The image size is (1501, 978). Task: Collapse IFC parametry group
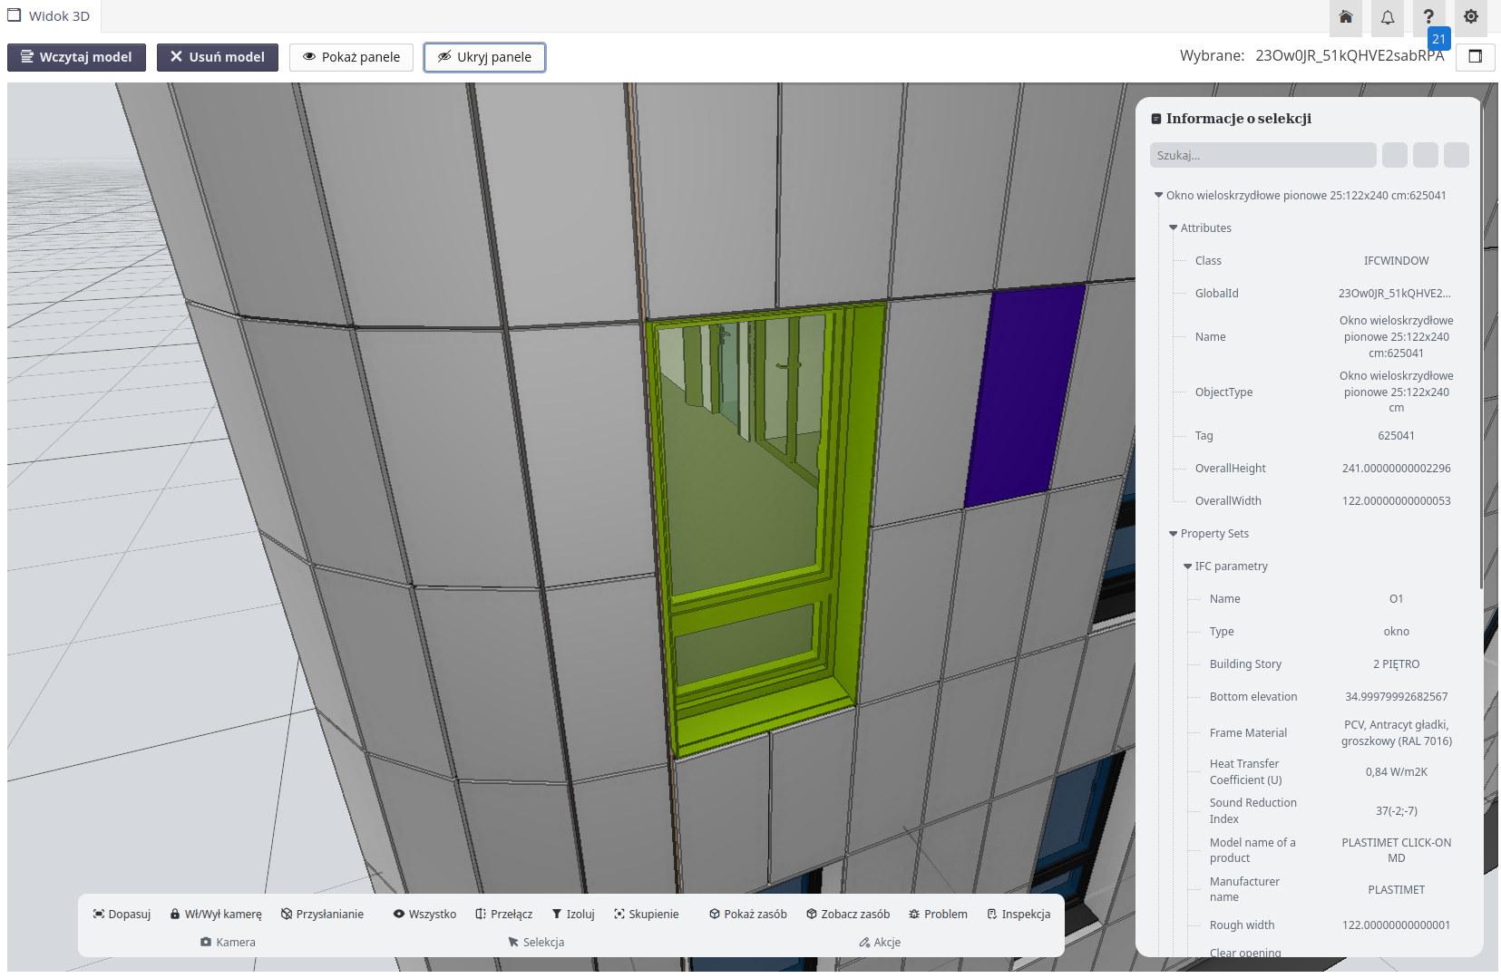click(x=1188, y=566)
